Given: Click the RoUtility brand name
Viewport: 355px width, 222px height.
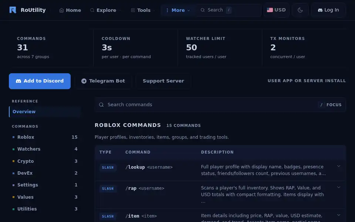Looking at the screenshot, I should (x=33, y=10).
